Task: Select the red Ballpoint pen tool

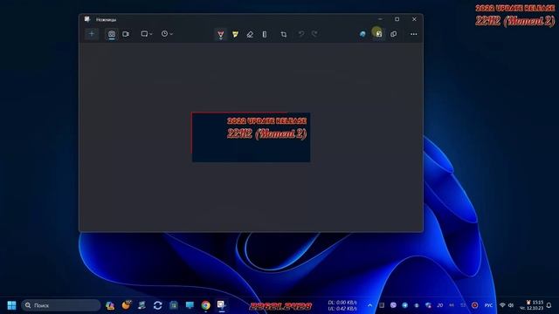Action: pyautogui.click(x=221, y=34)
